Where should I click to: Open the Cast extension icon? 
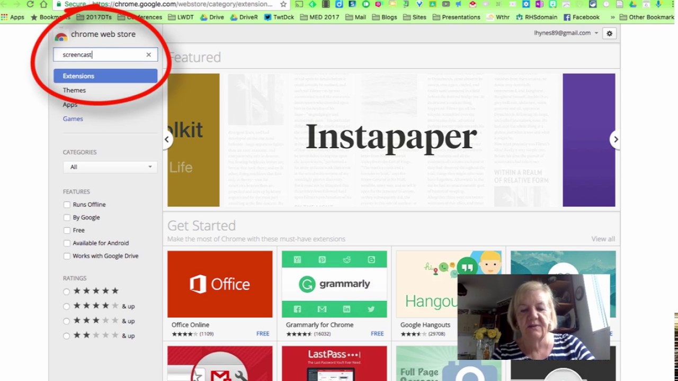[x=299, y=4]
